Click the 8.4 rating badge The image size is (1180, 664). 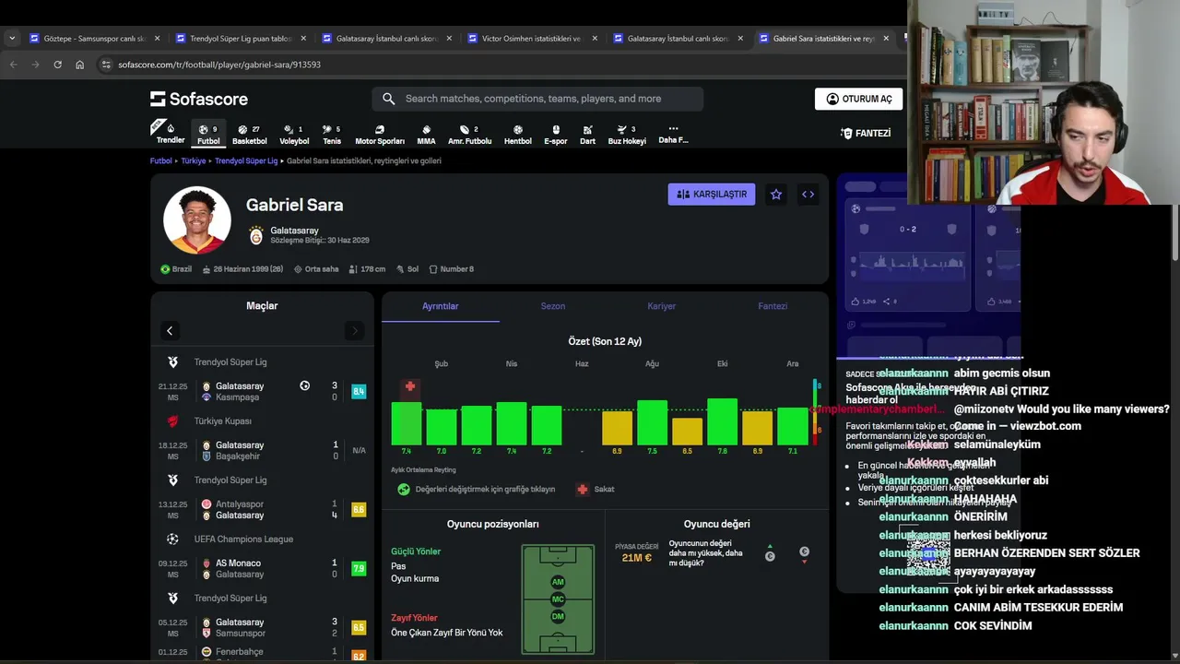359,391
